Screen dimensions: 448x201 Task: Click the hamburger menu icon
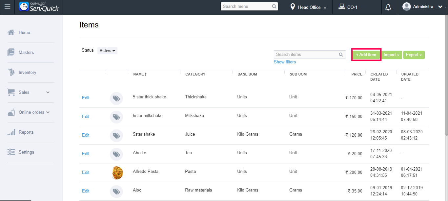coord(7,7)
